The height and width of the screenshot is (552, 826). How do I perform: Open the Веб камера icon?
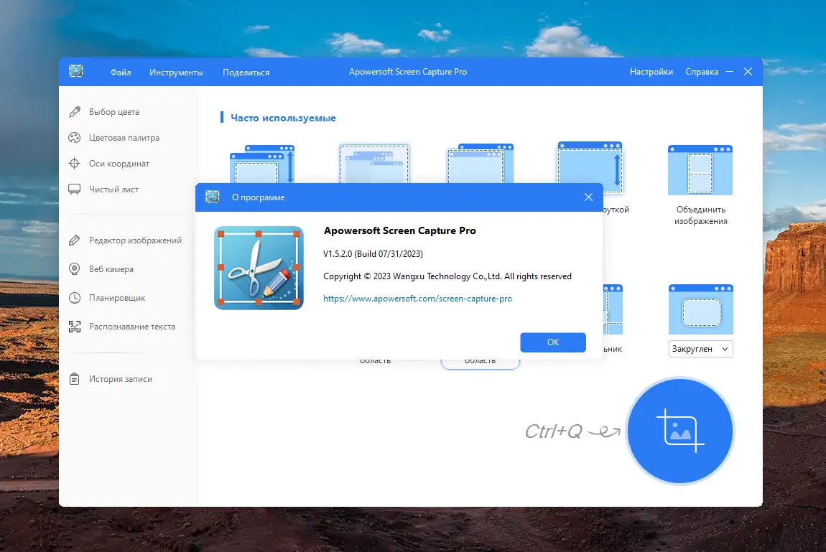point(74,269)
